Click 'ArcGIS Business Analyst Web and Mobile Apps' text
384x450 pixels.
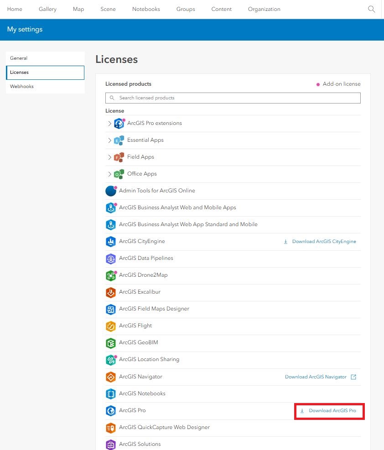(x=177, y=207)
